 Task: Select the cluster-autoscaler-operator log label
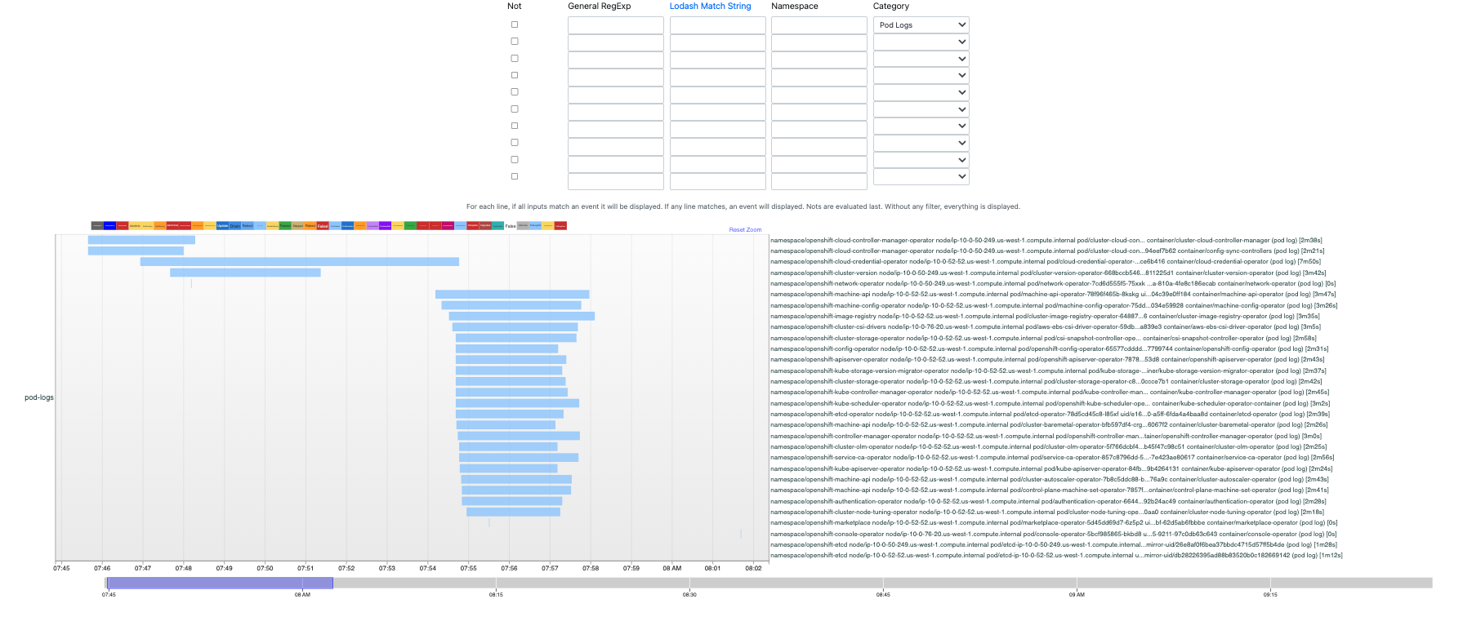coord(1050,479)
